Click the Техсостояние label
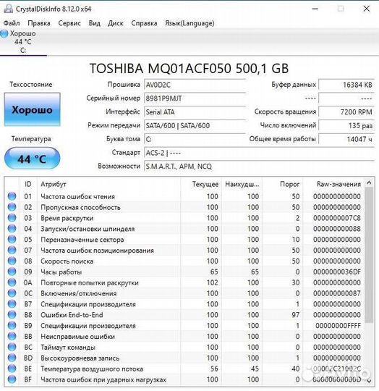 point(31,85)
